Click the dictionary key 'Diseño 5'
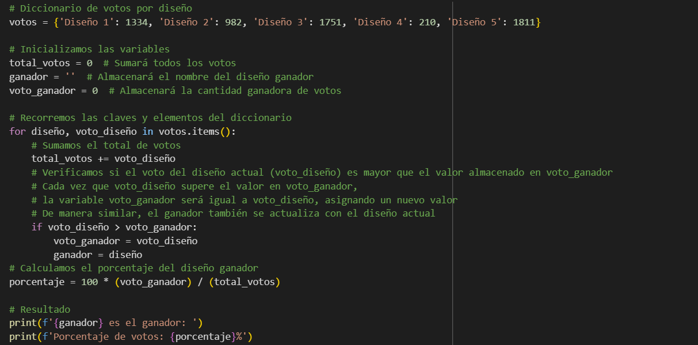This screenshot has width=698, height=345. pyautogui.click(x=474, y=22)
